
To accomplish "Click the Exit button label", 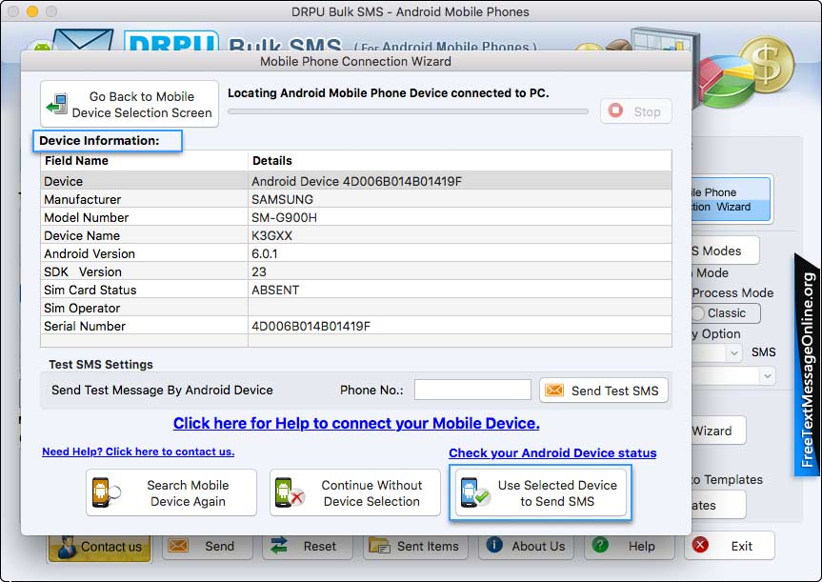I will (x=741, y=546).
